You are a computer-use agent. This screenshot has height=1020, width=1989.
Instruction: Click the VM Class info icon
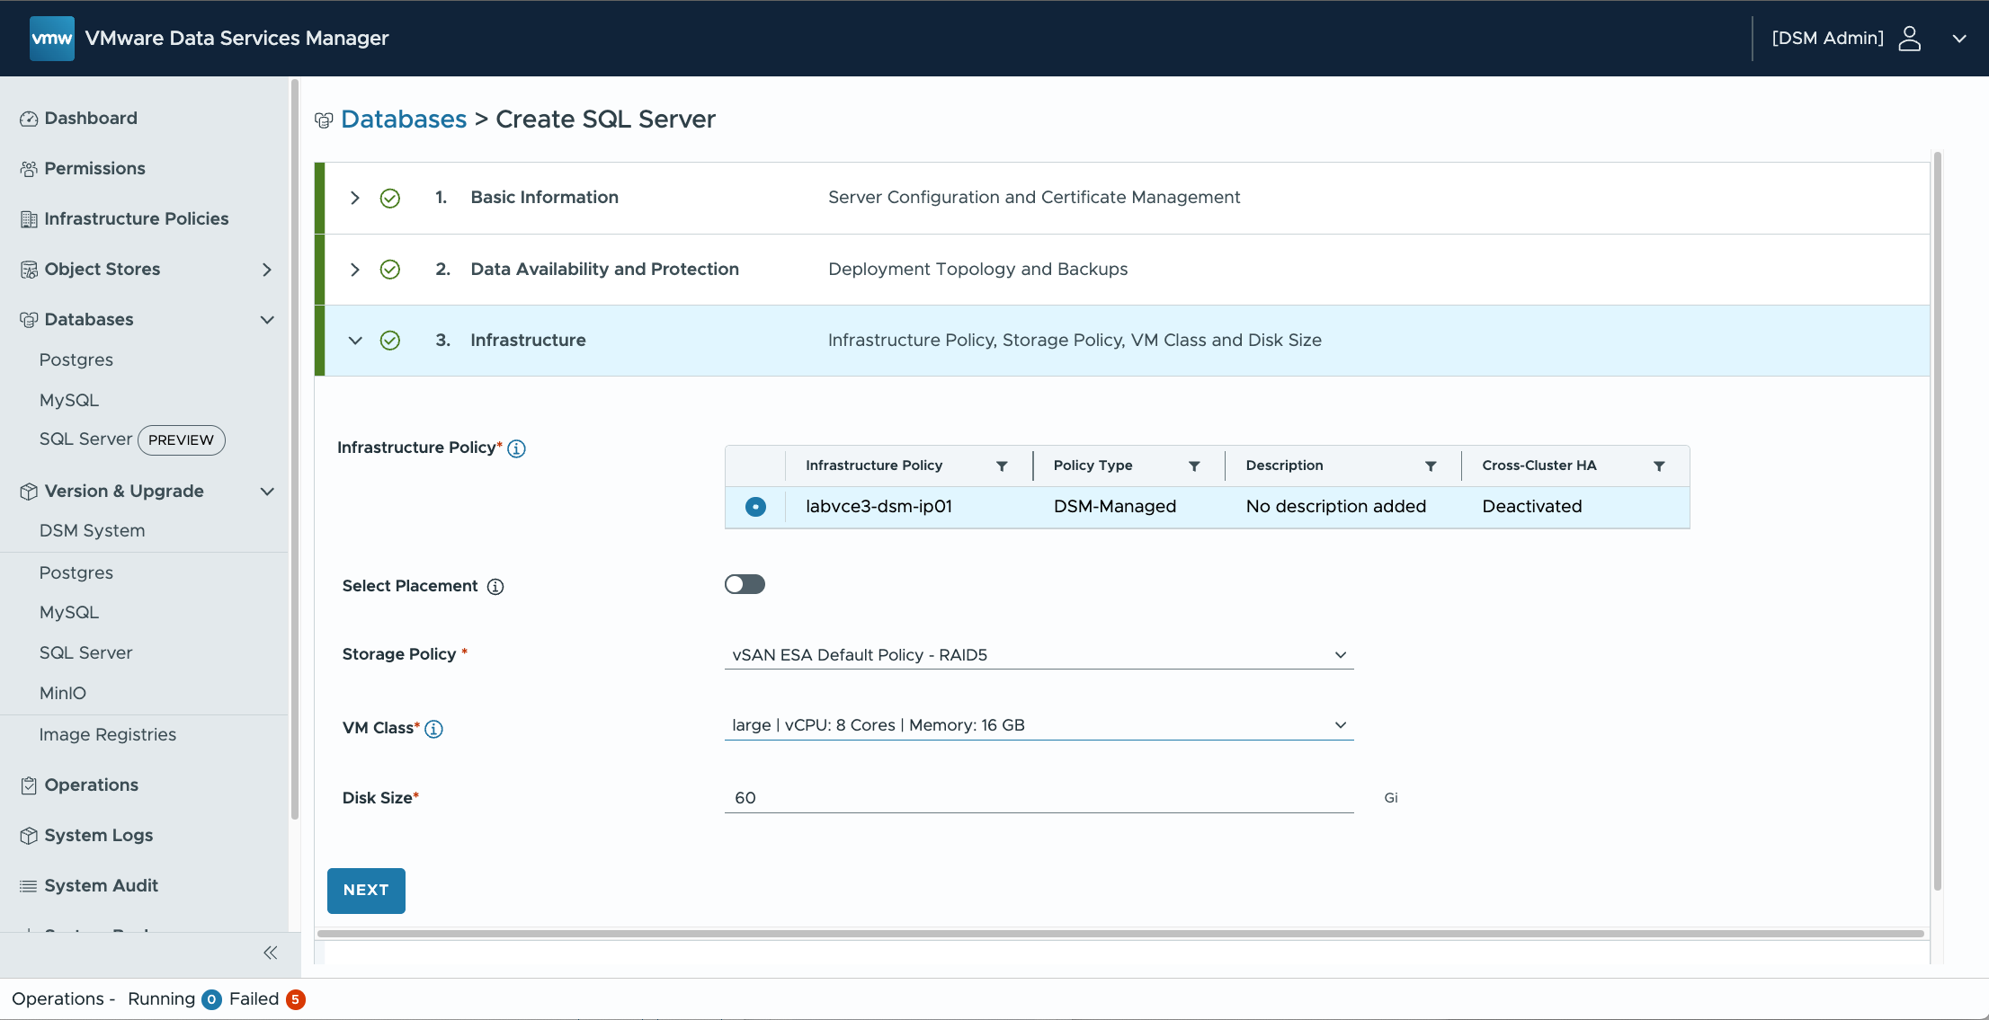coord(433,729)
